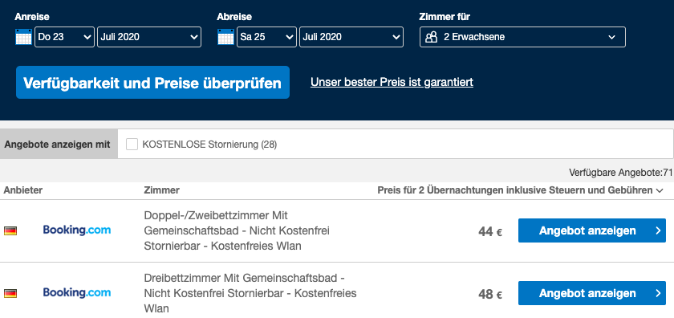674x318 pixels.
Task: Open the Anreise calendar icon
Action: [23, 37]
